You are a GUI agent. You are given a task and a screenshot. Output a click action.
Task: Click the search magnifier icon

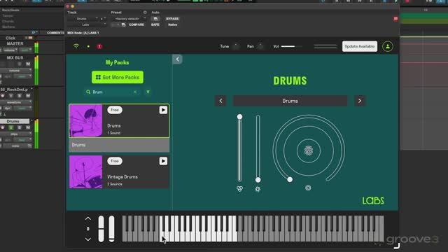[88, 92]
